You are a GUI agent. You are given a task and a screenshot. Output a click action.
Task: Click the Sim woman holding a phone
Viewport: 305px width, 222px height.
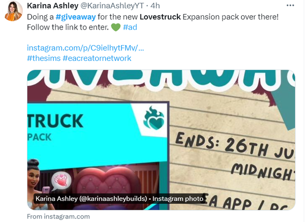[x=37, y=184]
